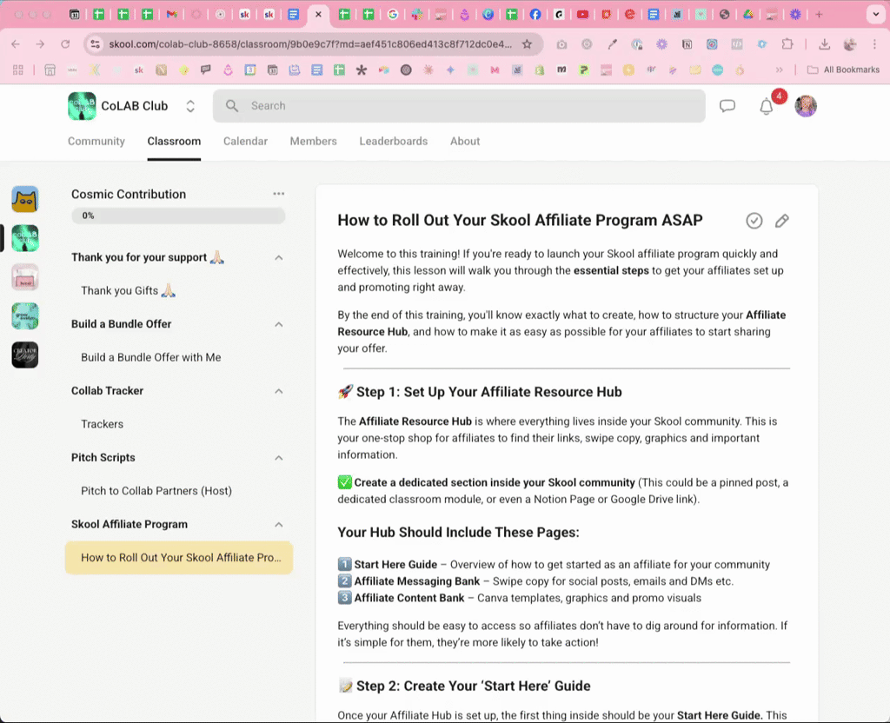890x723 pixels.
Task: Select the green CoLAB community icon in sidebar
Action: pos(25,238)
